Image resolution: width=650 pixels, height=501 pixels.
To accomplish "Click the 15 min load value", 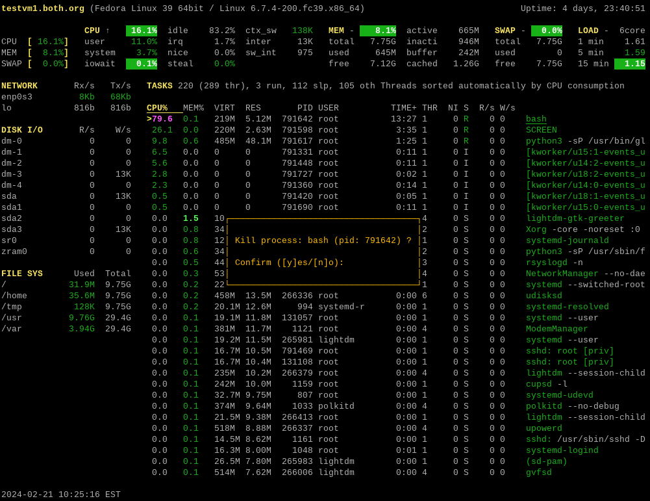I will (629, 64).
